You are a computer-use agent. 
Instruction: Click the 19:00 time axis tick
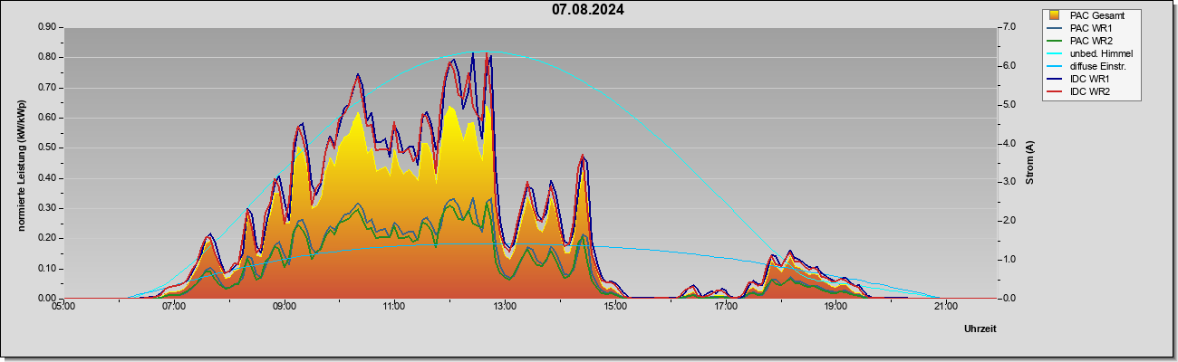[835, 307]
